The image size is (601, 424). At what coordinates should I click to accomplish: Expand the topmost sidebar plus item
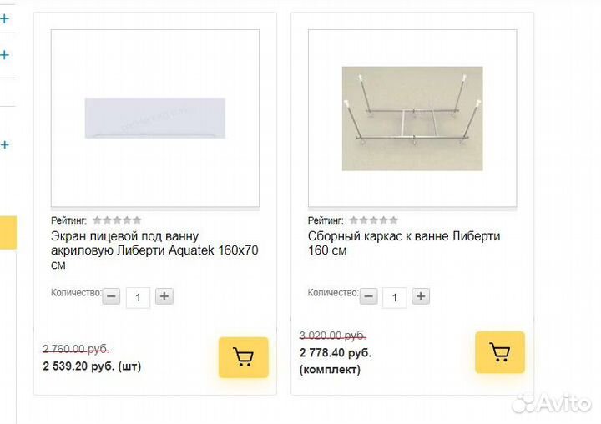tap(5, 18)
